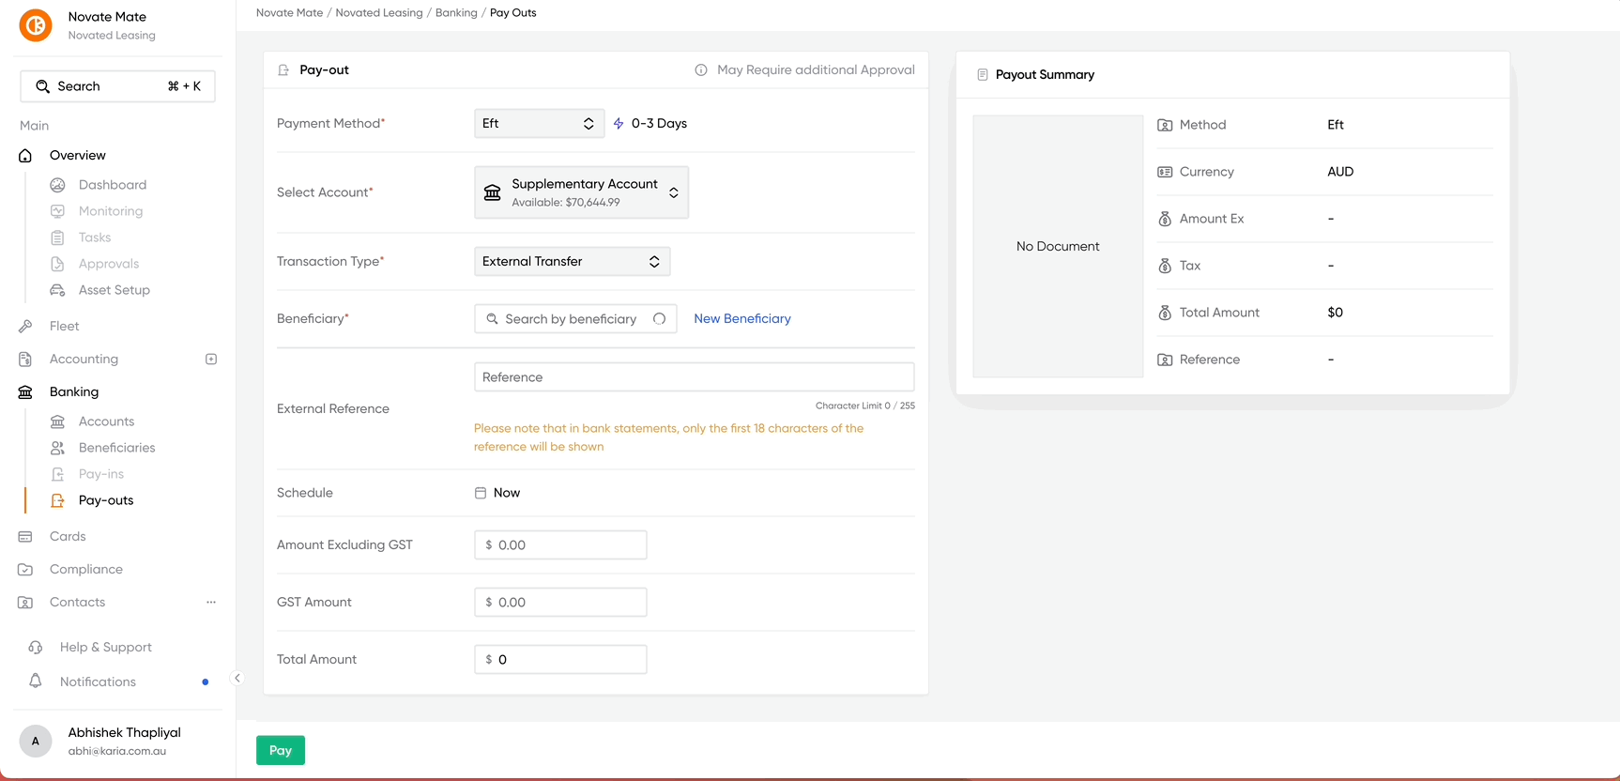Viewport: 1620px width, 781px height.
Task: Open the Payment Method dropdown
Action: (x=538, y=124)
